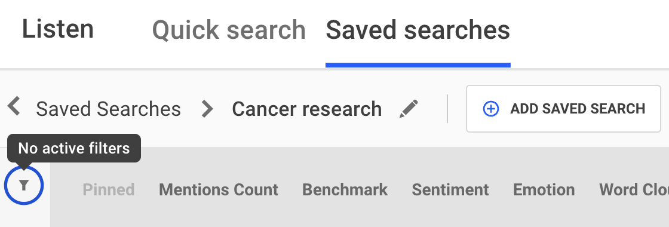The image size is (669, 227).
Task: Show the Sentiment section
Action: 450,189
